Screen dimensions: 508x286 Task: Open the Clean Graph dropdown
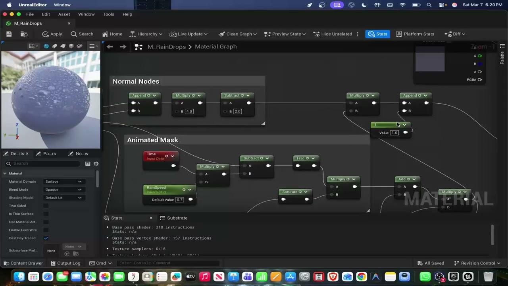[x=237, y=34]
